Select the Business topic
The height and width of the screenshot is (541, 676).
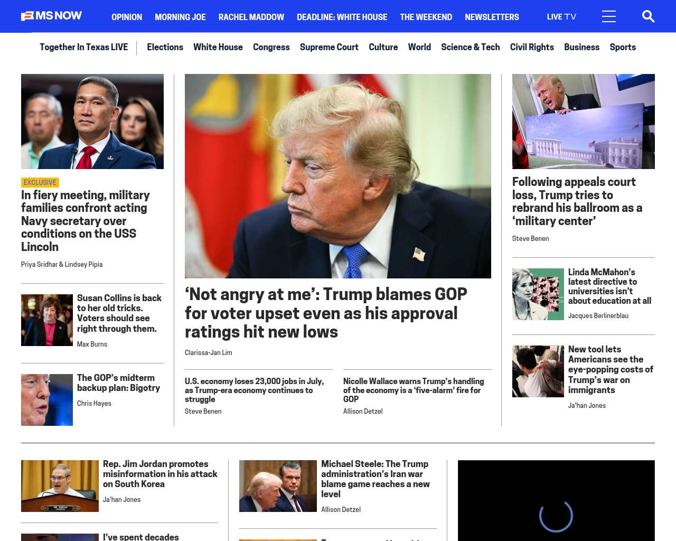tap(581, 47)
